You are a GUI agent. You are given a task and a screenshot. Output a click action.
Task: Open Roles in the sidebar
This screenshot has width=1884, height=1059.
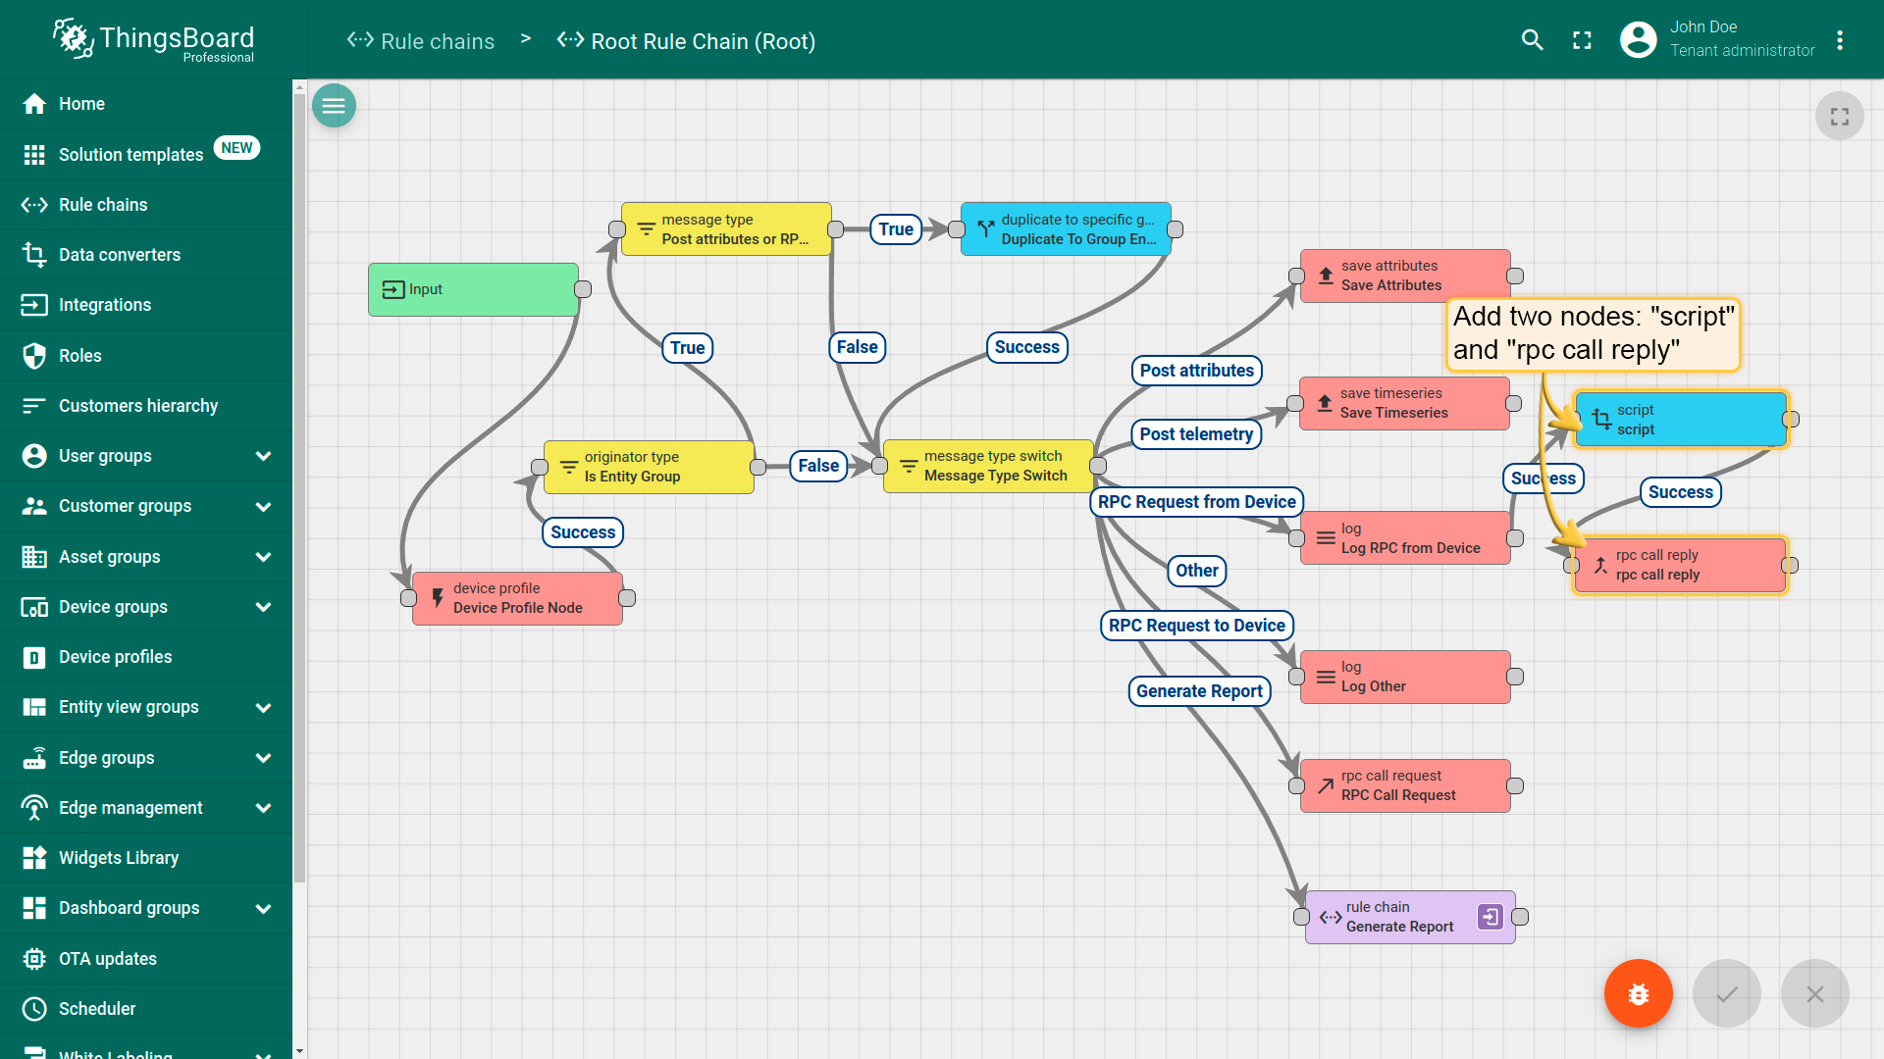click(146, 356)
